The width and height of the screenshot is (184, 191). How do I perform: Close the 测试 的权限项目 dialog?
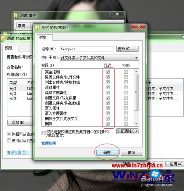[x=139, y=26]
